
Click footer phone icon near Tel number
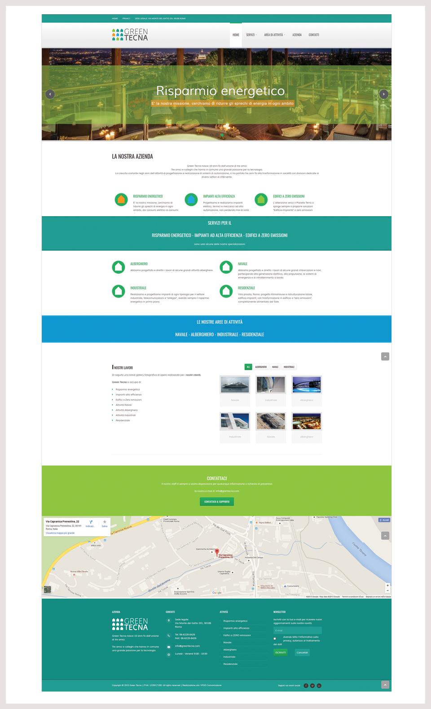pyautogui.click(x=169, y=635)
